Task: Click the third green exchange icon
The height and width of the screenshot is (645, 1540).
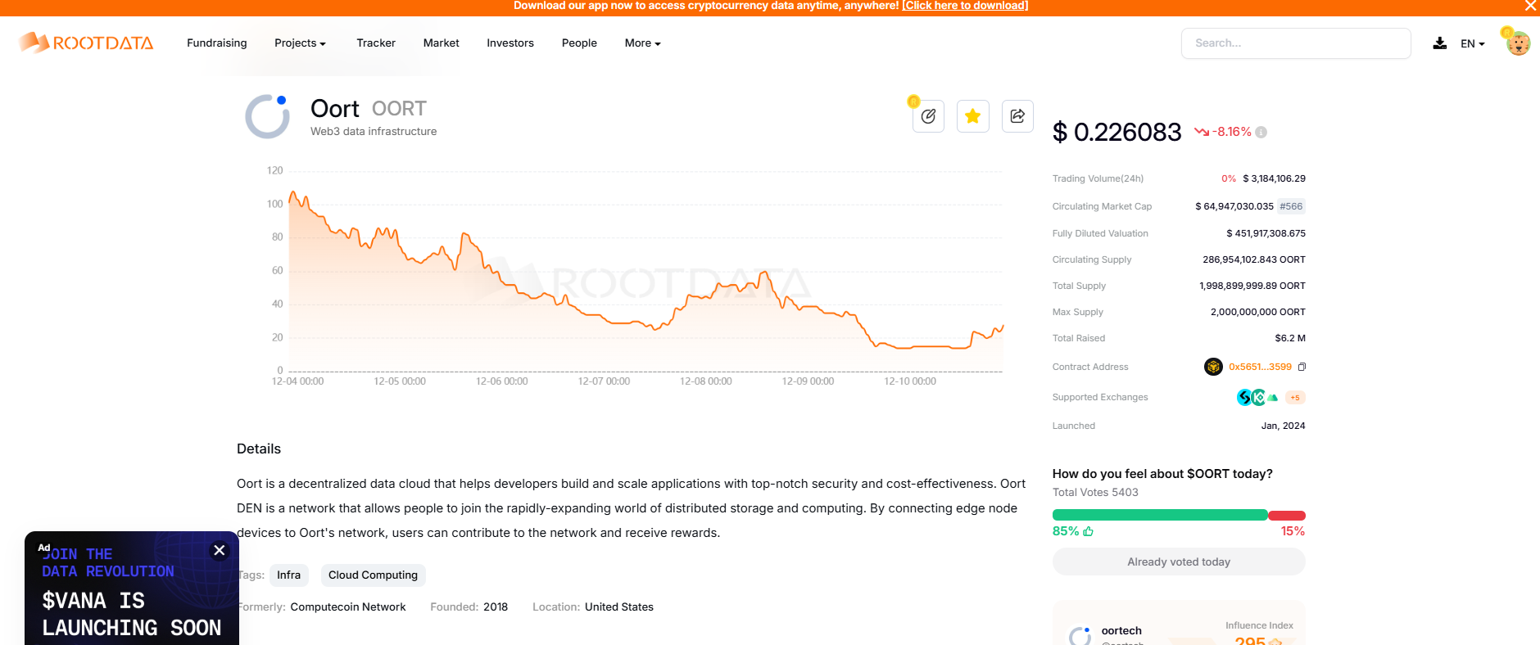Action: 1273,398
